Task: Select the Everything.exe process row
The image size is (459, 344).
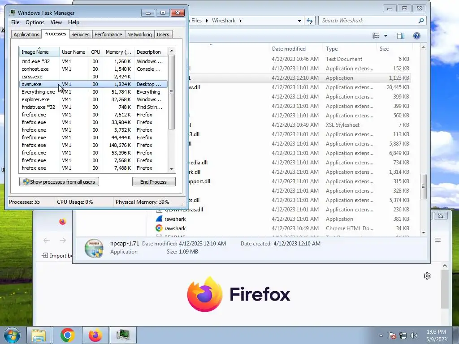Action: [x=93, y=92]
